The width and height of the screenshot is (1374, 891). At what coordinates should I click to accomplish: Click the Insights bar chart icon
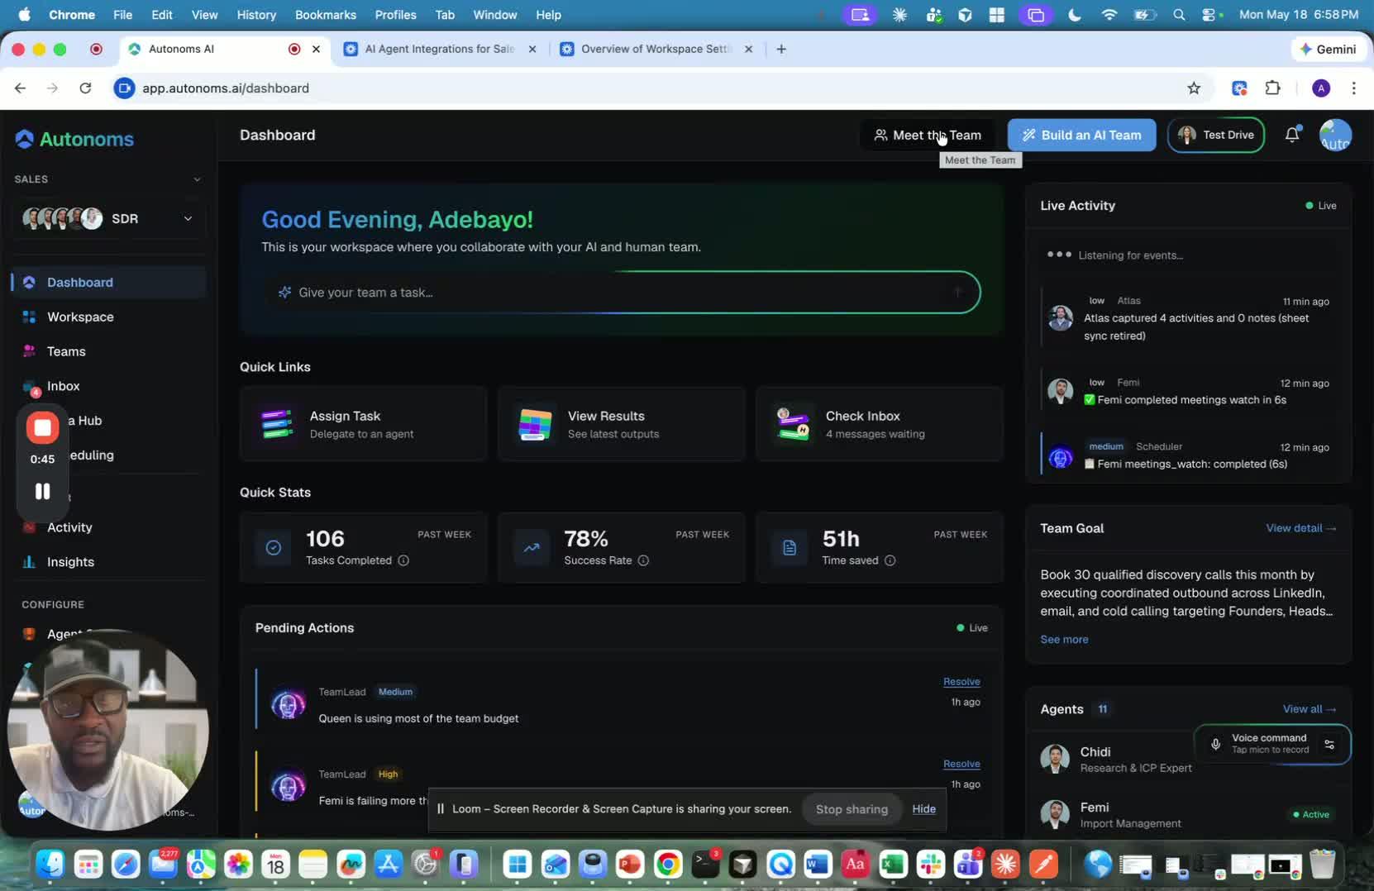click(29, 562)
